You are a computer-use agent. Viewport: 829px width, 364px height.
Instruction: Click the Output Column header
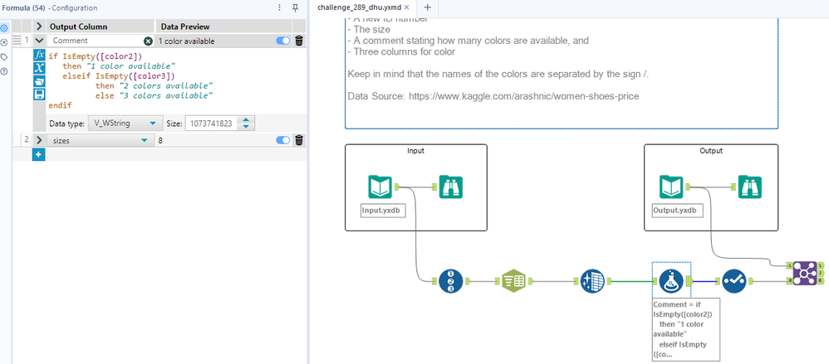78,27
